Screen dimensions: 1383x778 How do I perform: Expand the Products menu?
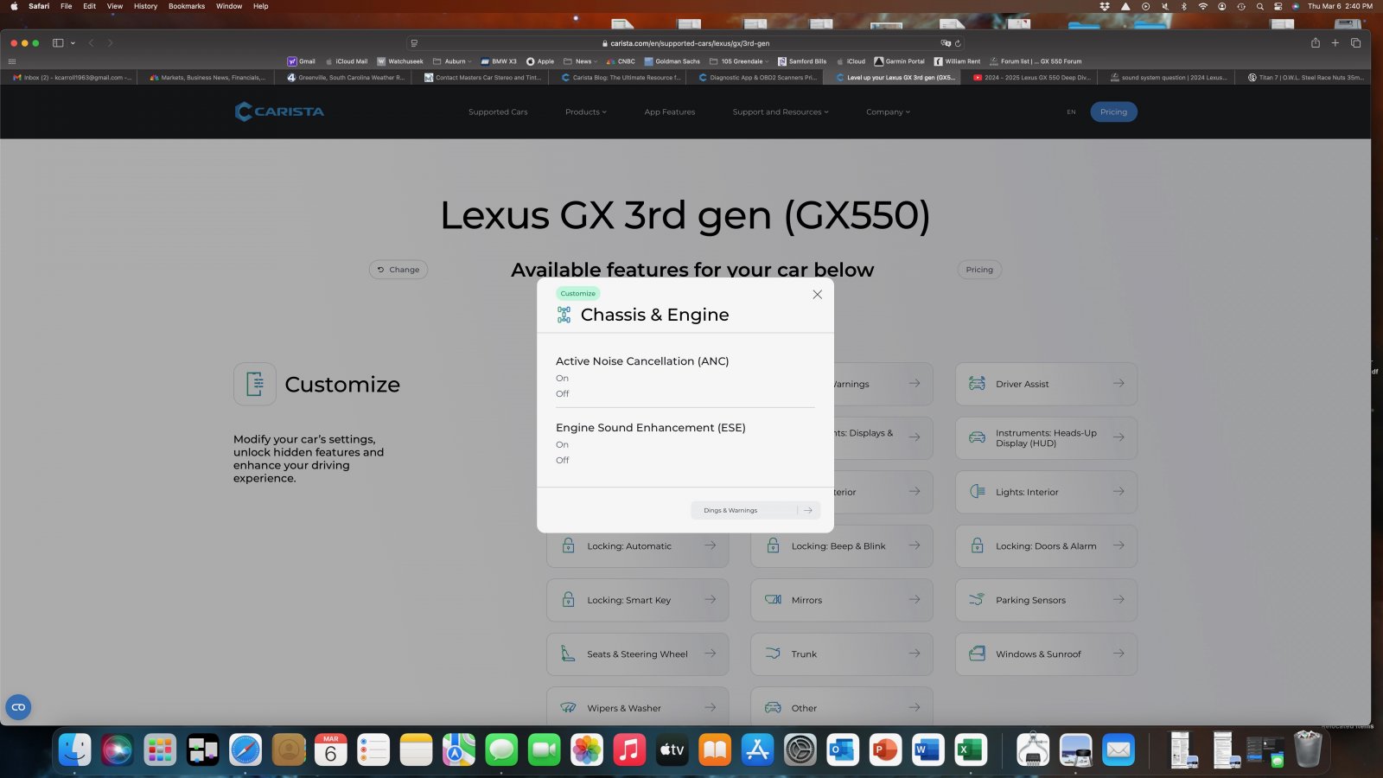pyautogui.click(x=586, y=112)
